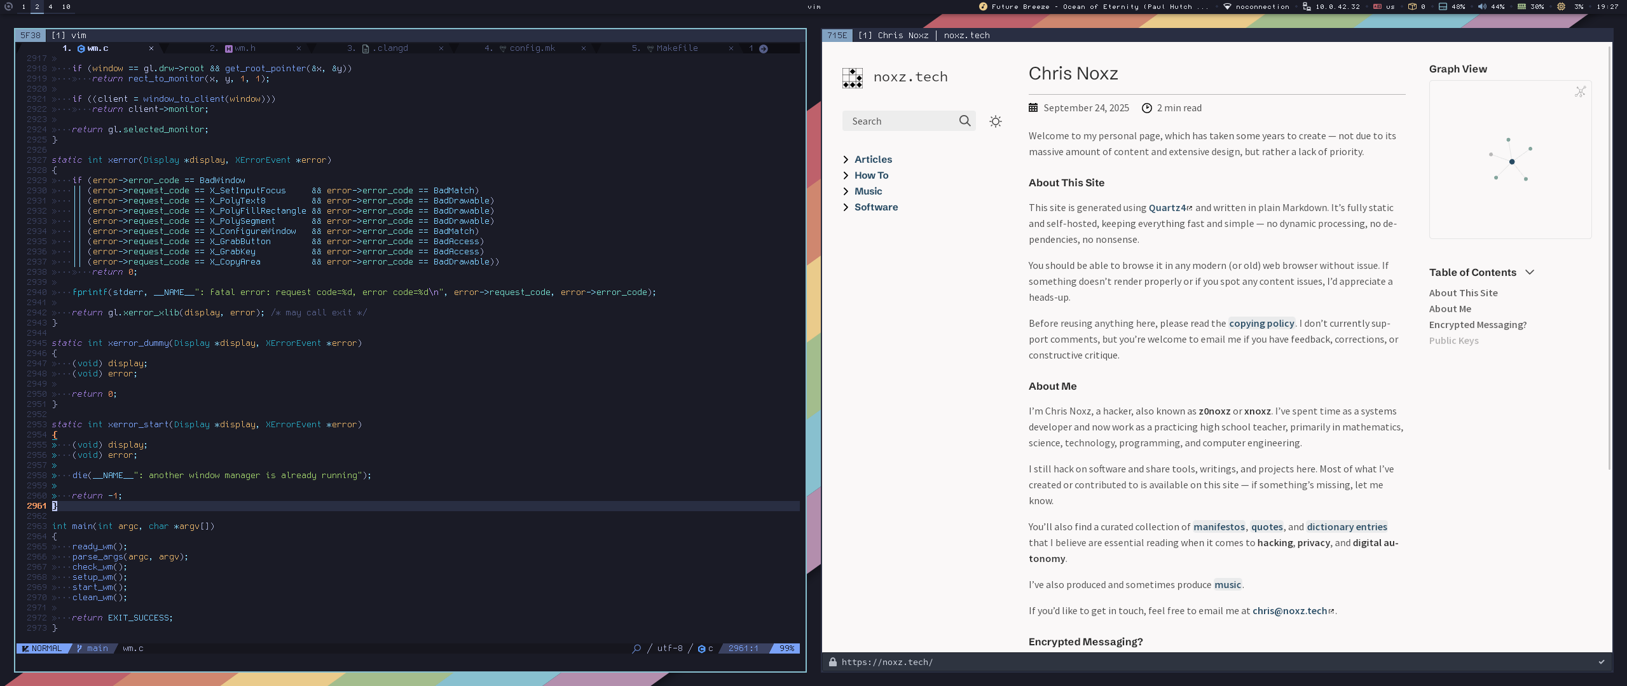Click the volume icon in the top status bar
The image size is (1627, 686).
(x=1482, y=6)
